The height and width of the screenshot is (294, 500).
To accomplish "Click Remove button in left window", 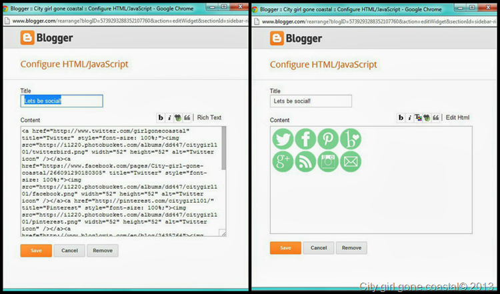I will tap(103, 251).
